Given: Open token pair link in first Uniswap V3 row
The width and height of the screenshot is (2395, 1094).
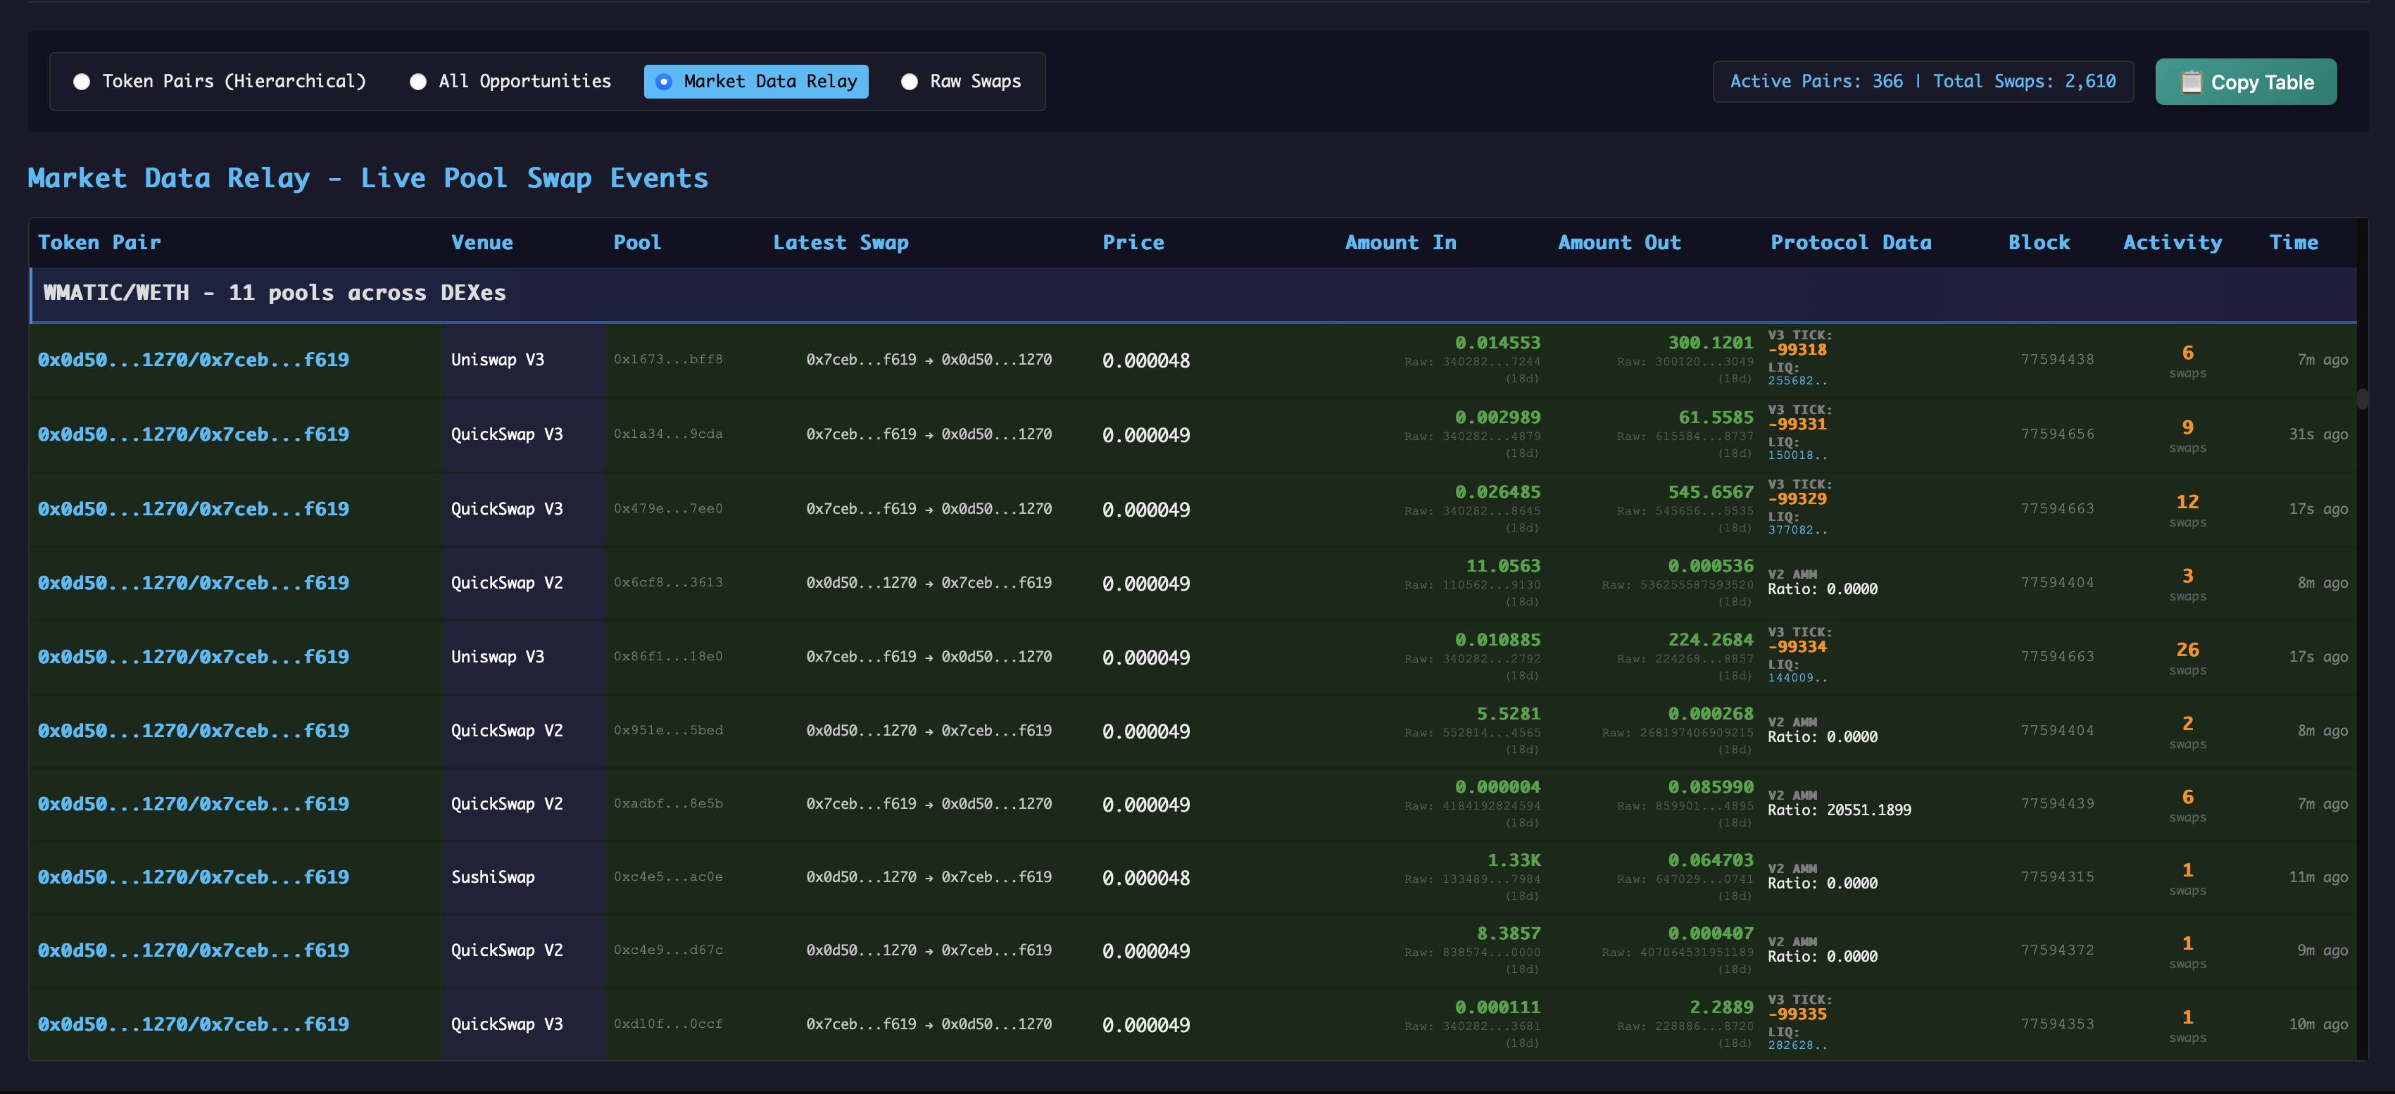Looking at the screenshot, I should click(x=194, y=360).
